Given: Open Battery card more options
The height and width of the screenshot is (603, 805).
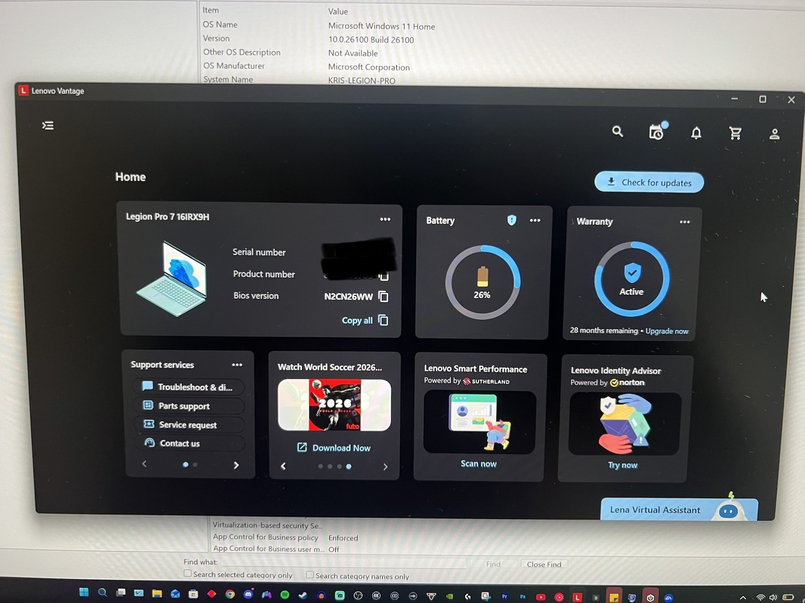Looking at the screenshot, I should pyautogui.click(x=535, y=220).
